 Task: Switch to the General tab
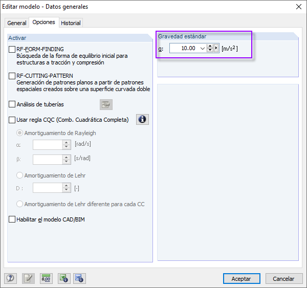coord(17,23)
